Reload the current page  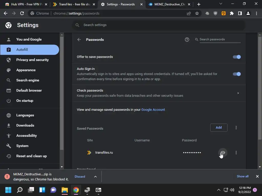coord(22,13)
